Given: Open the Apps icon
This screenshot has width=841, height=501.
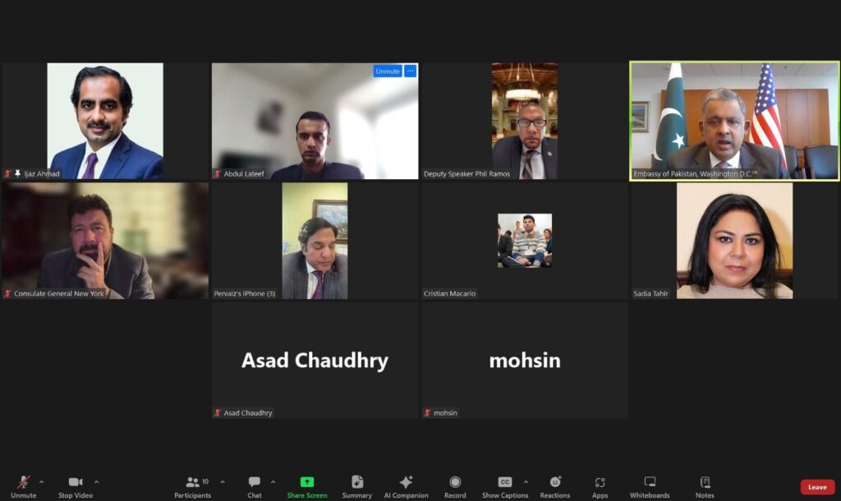Looking at the screenshot, I should [600, 482].
